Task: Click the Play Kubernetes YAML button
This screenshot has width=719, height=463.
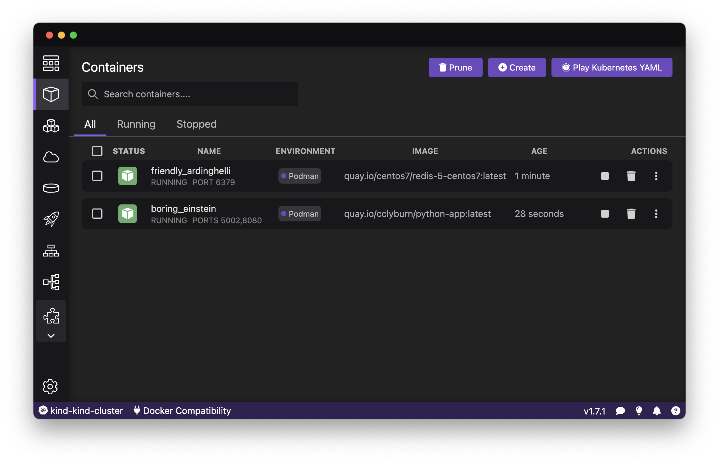Action: pos(611,67)
